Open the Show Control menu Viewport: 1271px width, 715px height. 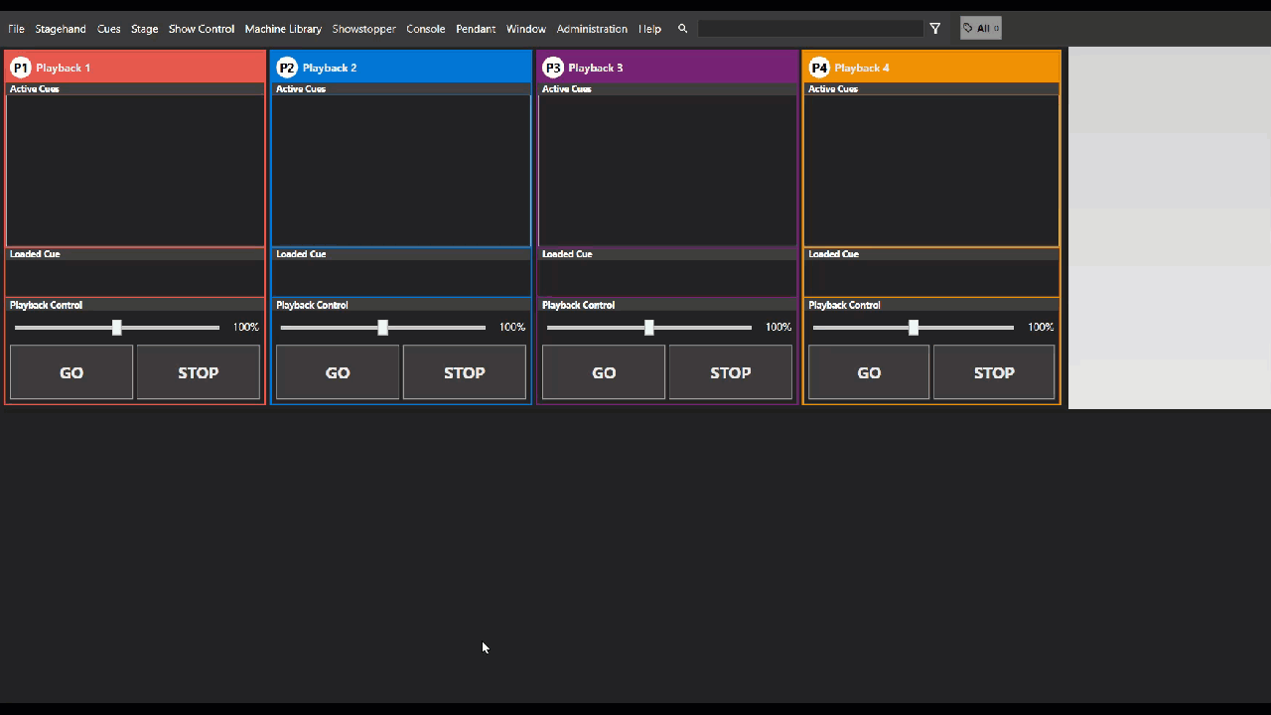[201, 29]
